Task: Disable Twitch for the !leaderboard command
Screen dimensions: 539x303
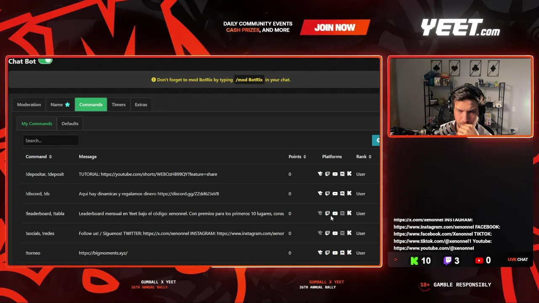Action: coord(327,213)
